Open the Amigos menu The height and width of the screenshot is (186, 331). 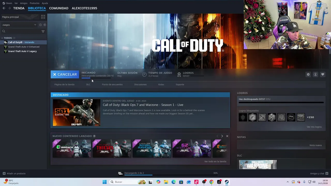[24, 3]
